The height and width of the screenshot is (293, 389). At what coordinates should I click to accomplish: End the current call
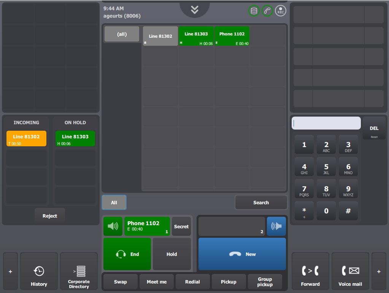click(127, 254)
